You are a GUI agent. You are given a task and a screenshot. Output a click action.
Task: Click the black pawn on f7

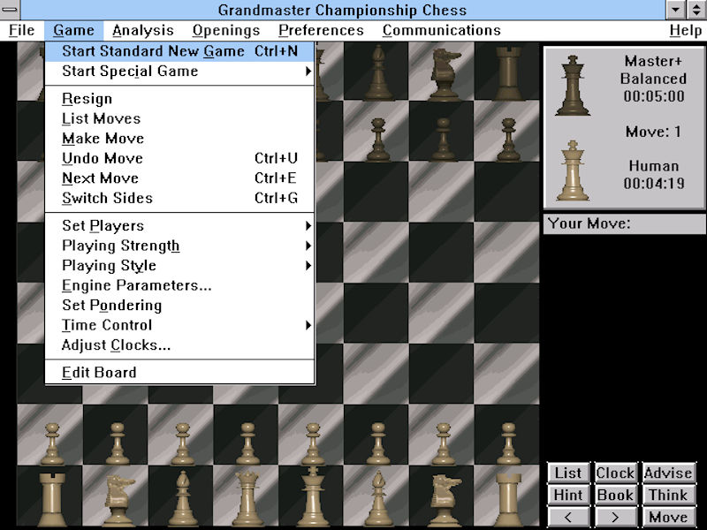pyautogui.click(x=378, y=140)
